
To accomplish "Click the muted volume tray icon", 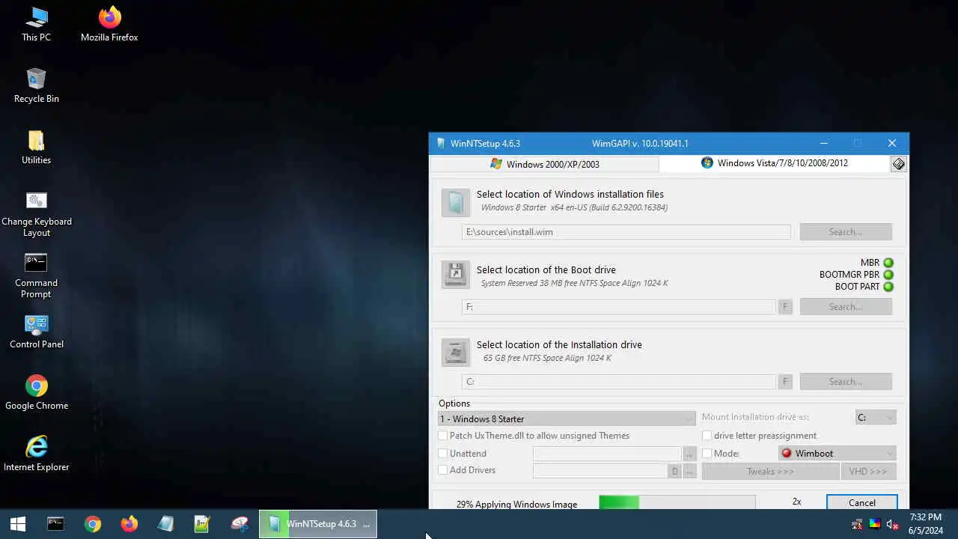I will tap(893, 524).
